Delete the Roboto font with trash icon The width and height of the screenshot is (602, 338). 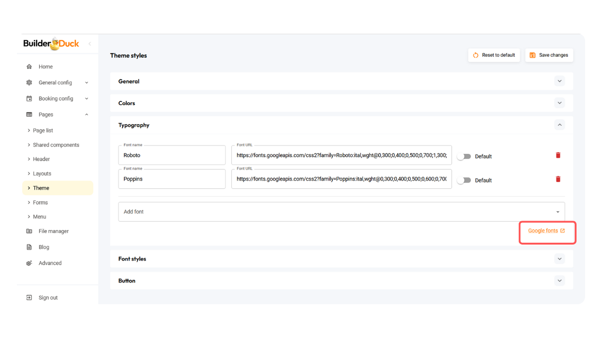coord(558,155)
